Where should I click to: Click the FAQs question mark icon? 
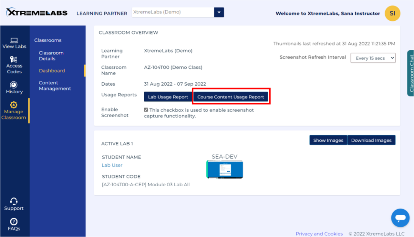14,222
